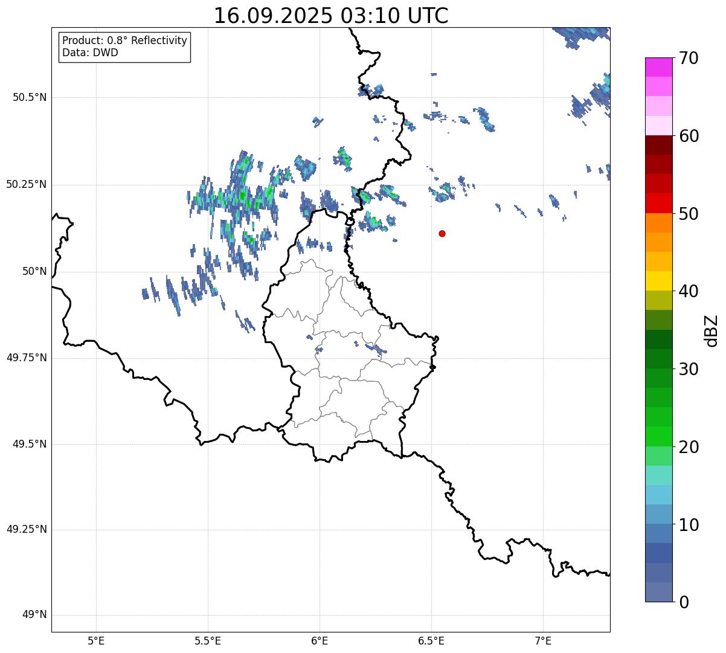Image resolution: width=726 pixels, height=653 pixels.
Task: Click the latitude label "50.25°N"
Action: 26,185
